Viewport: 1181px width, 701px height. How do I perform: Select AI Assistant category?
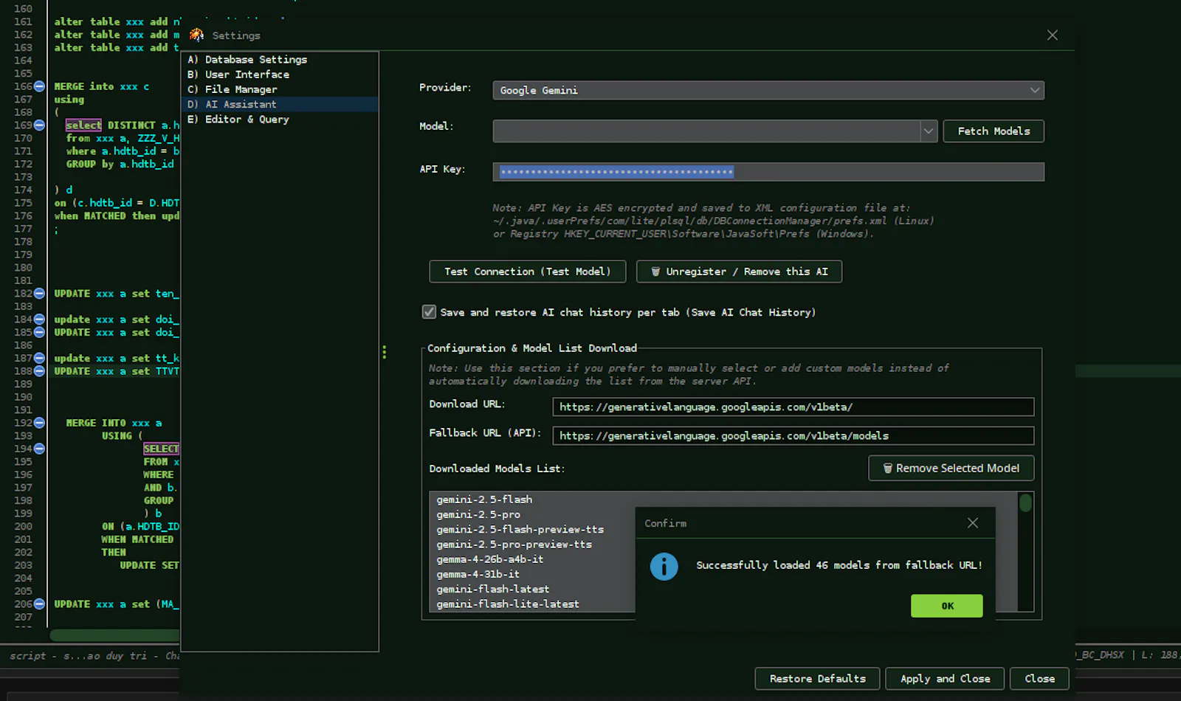pyautogui.click(x=280, y=104)
